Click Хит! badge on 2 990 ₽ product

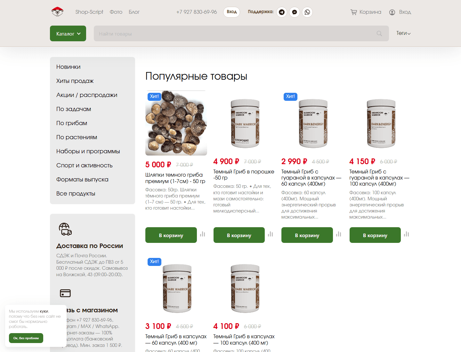[x=290, y=96]
